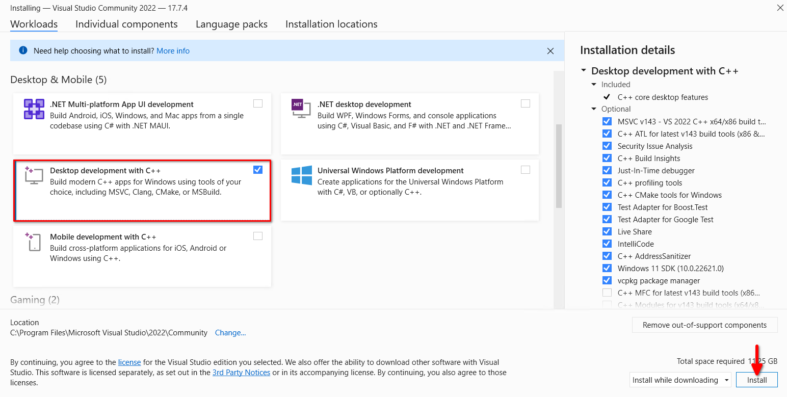The image size is (787, 397).
Task: Check Mobile development with C++ workload
Action: tap(258, 236)
